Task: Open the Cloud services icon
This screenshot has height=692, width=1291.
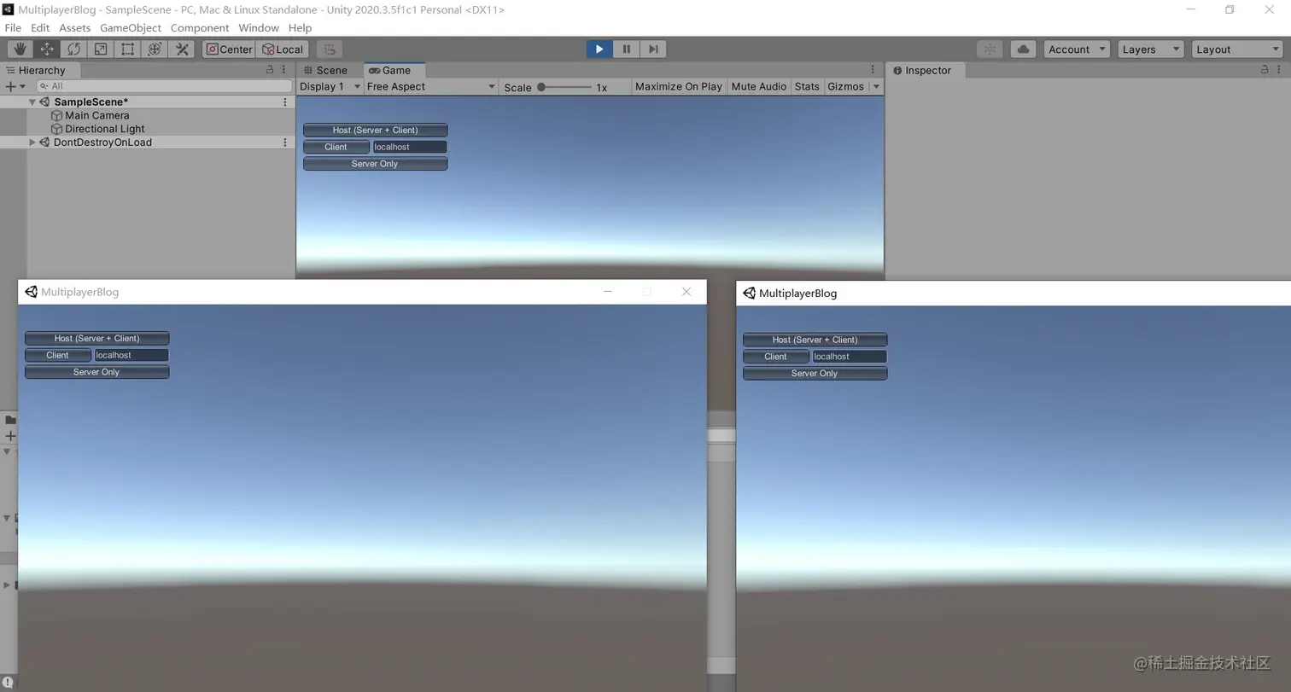Action: (1023, 49)
